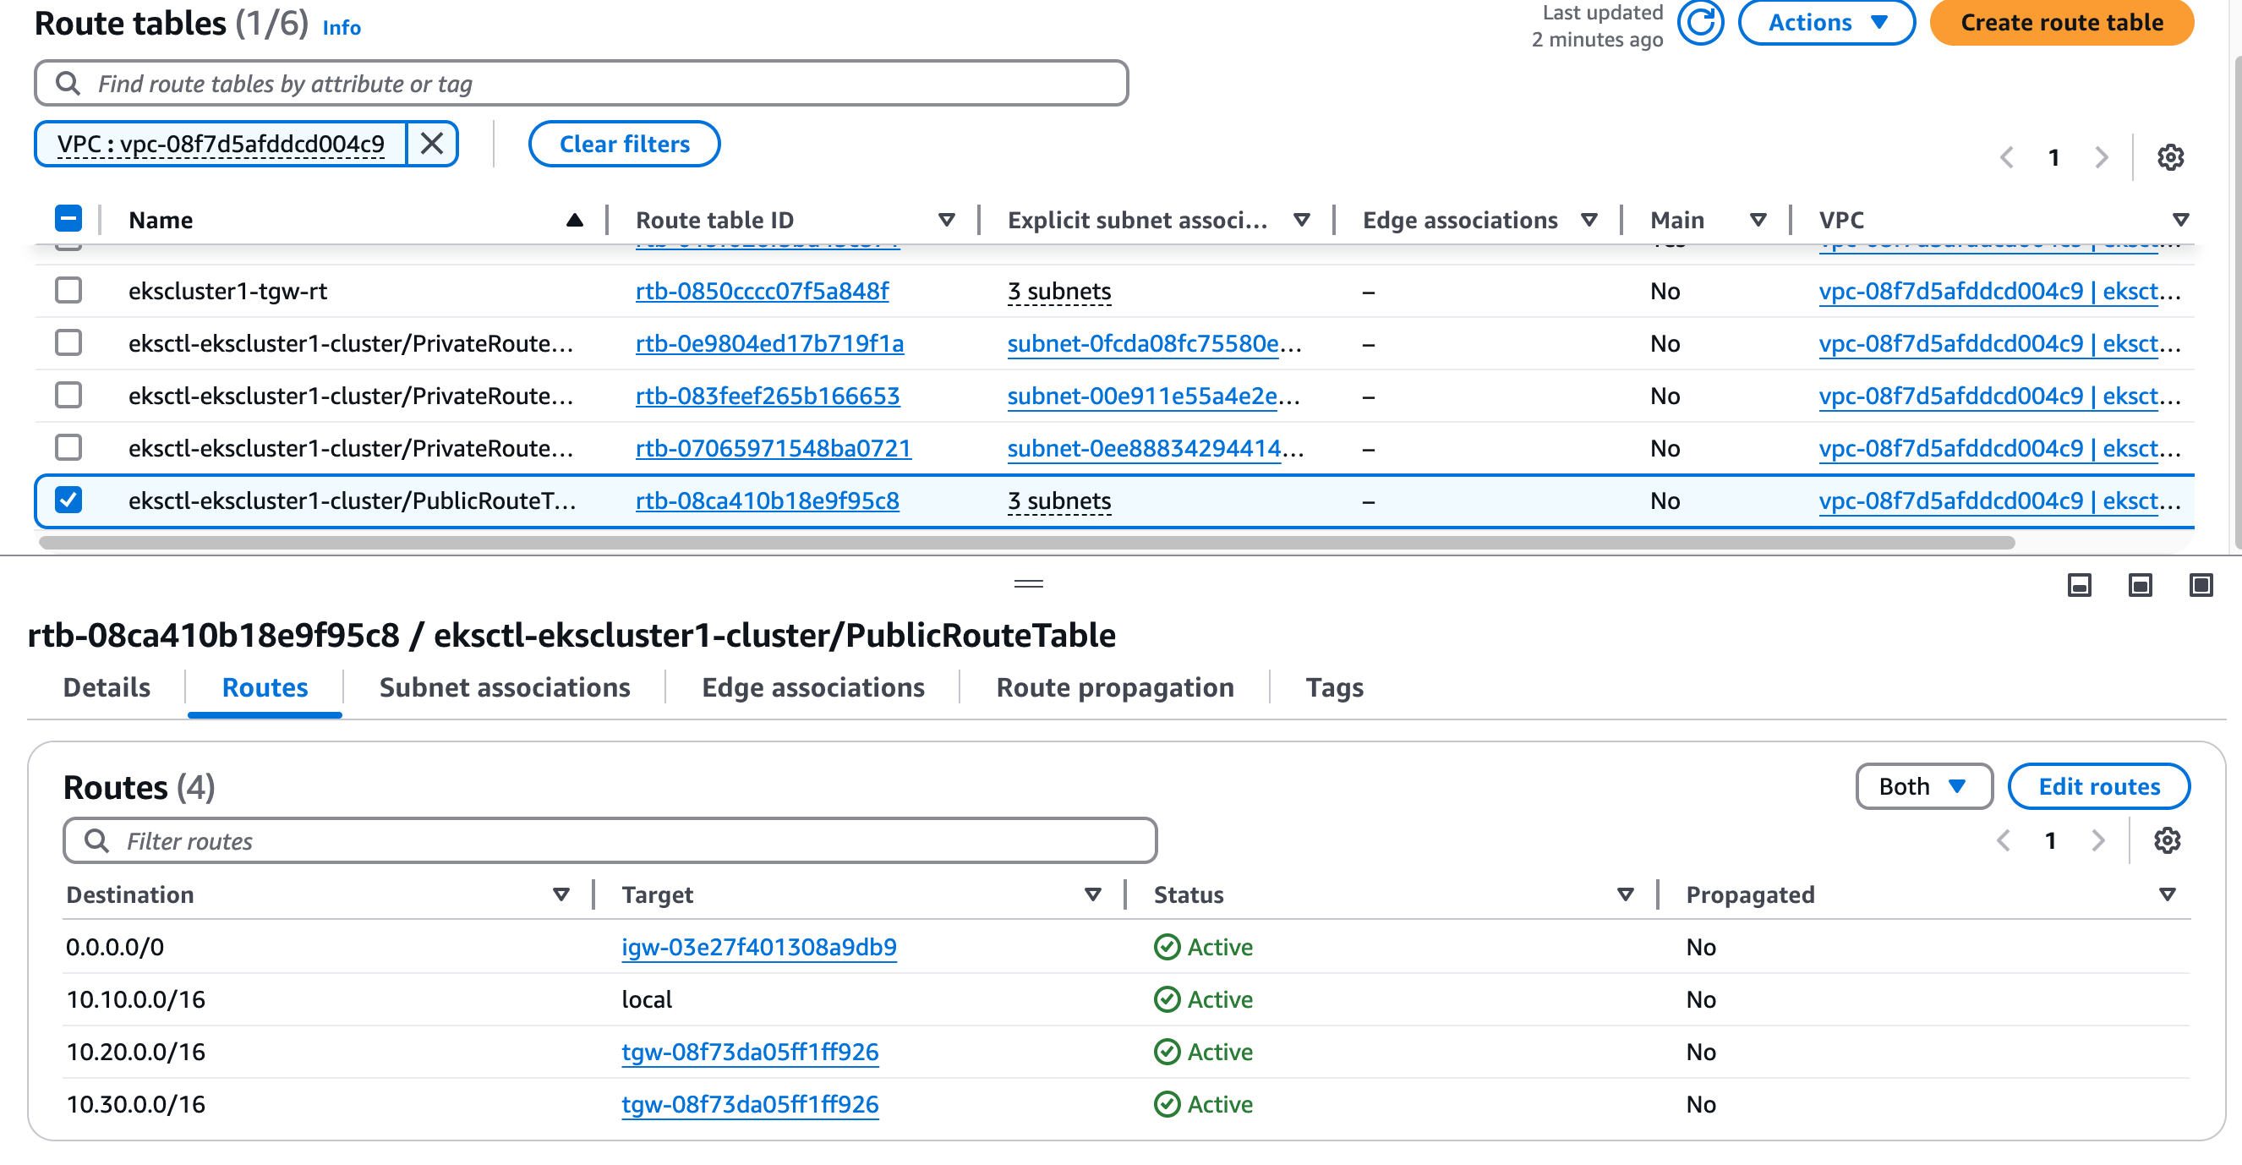Open the Route propagation tab
The height and width of the screenshot is (1165, 2242).
[1114, 687]
